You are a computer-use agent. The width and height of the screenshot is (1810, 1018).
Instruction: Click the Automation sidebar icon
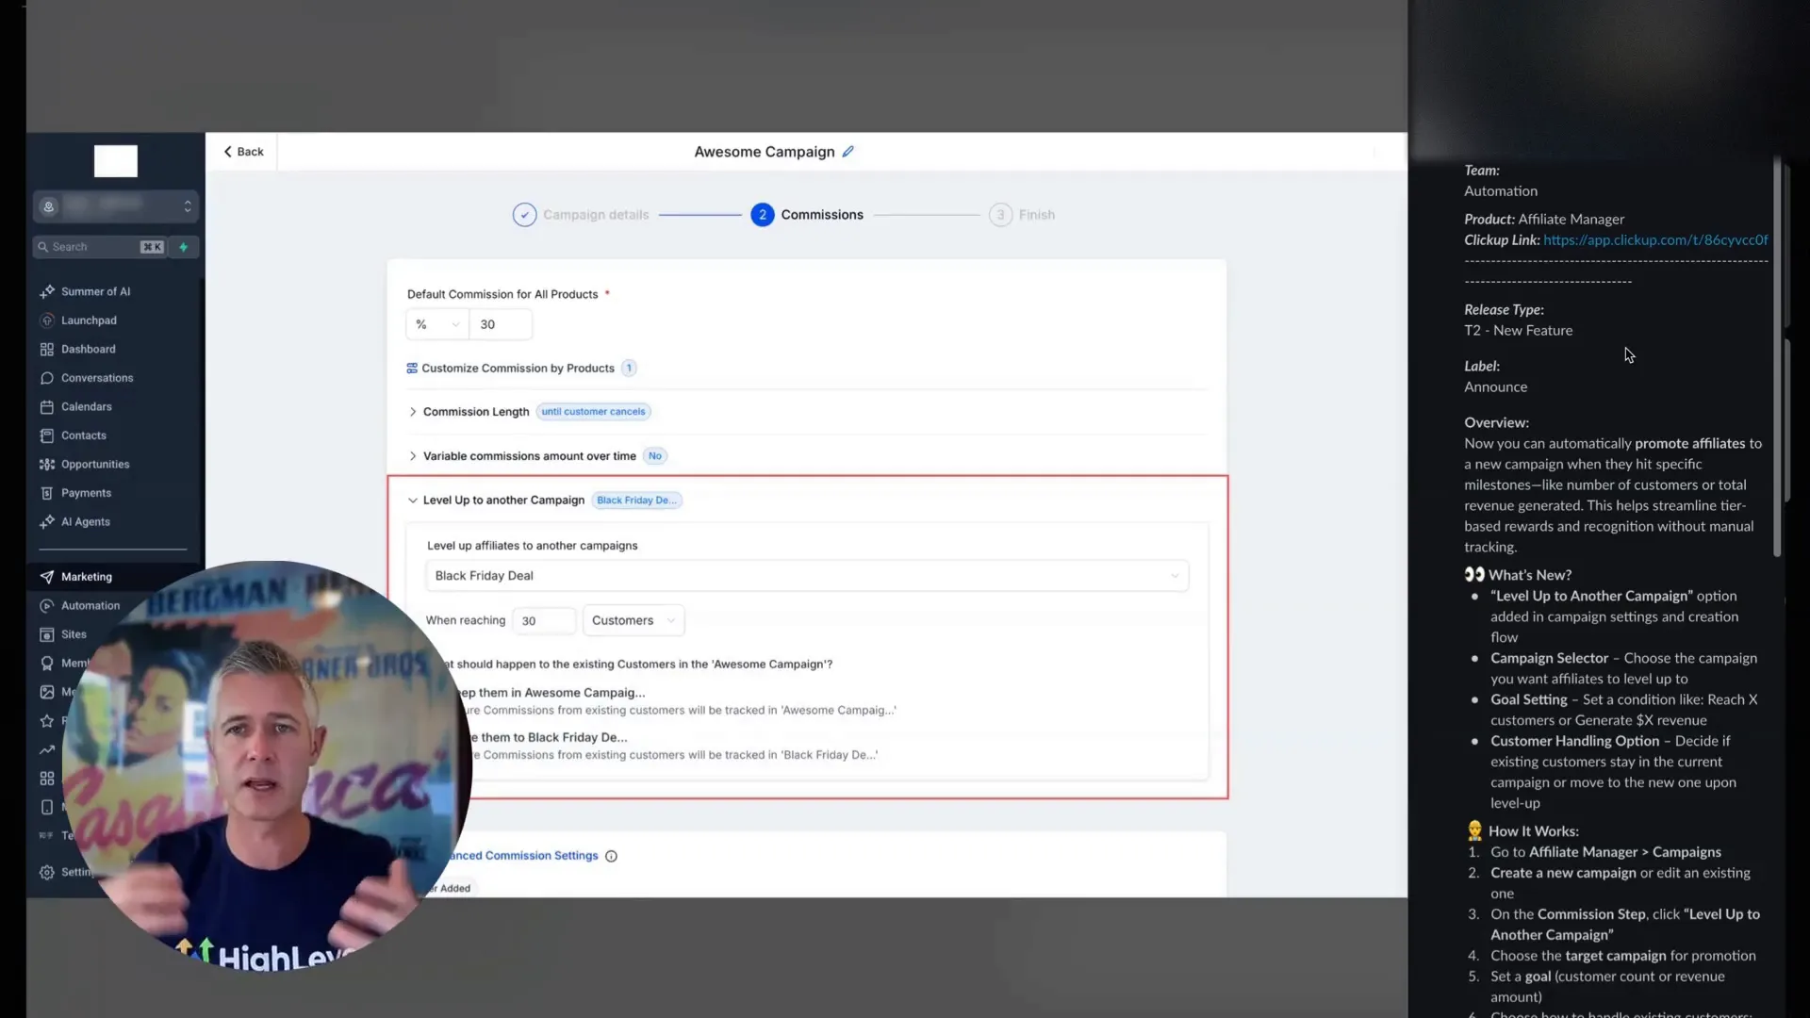click(47, 606)
